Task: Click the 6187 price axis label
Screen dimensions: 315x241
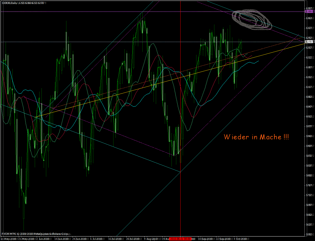Action: pyautogui.click(x=309, y=67)
